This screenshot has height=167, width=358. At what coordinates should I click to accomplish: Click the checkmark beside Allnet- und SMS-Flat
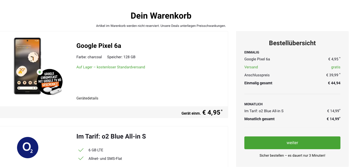point(81,158)
